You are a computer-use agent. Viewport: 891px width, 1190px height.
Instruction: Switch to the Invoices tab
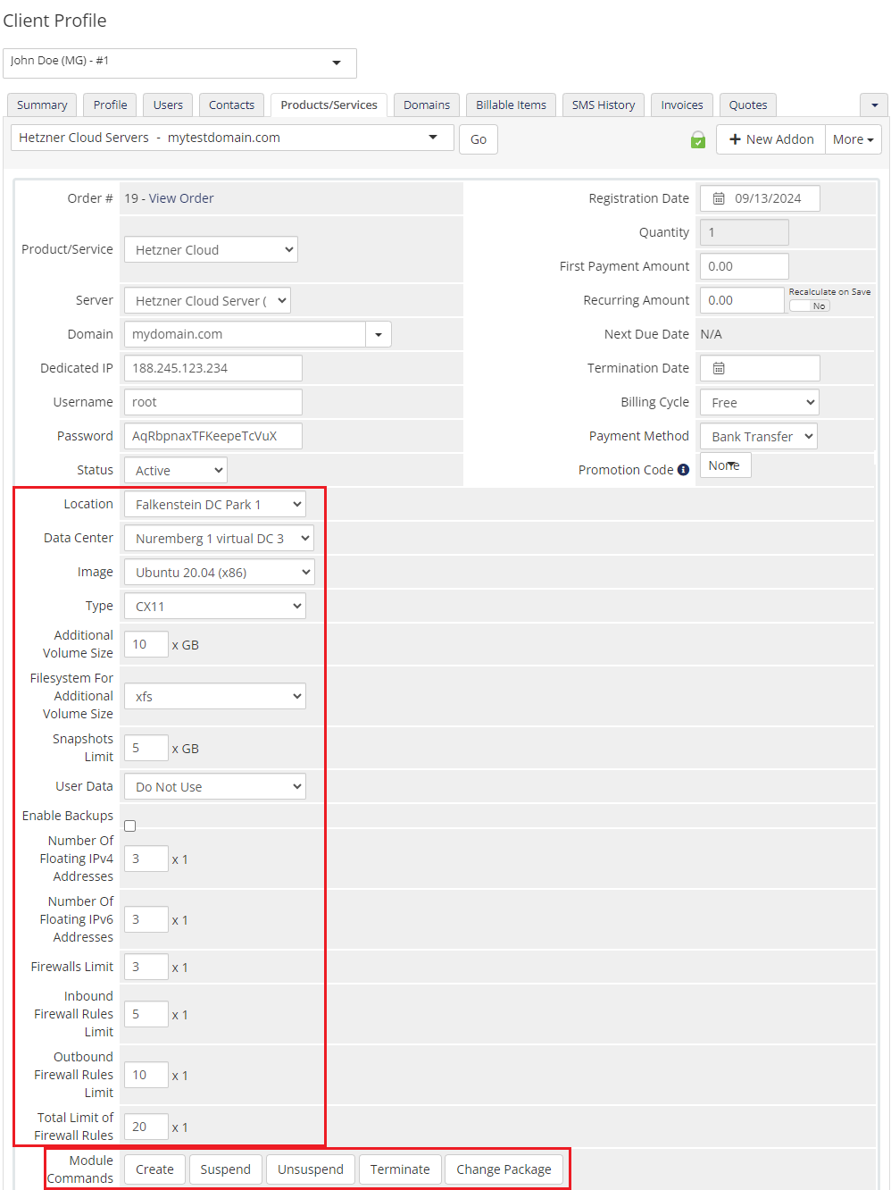(682, 105)
